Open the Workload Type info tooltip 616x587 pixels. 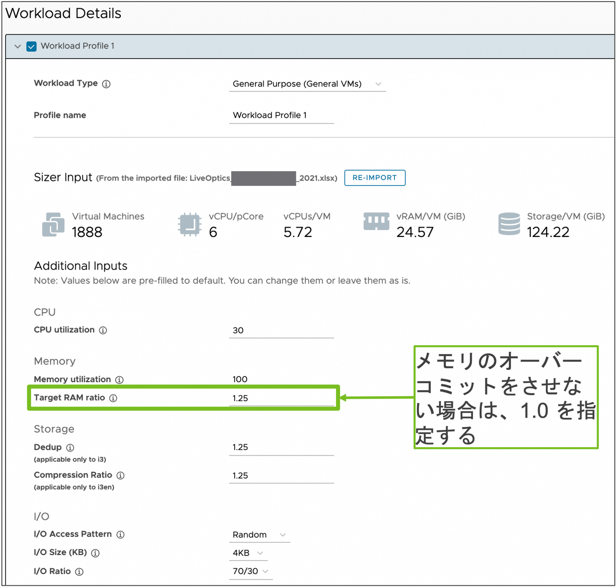pyautogui.click(x=107, y=84)
